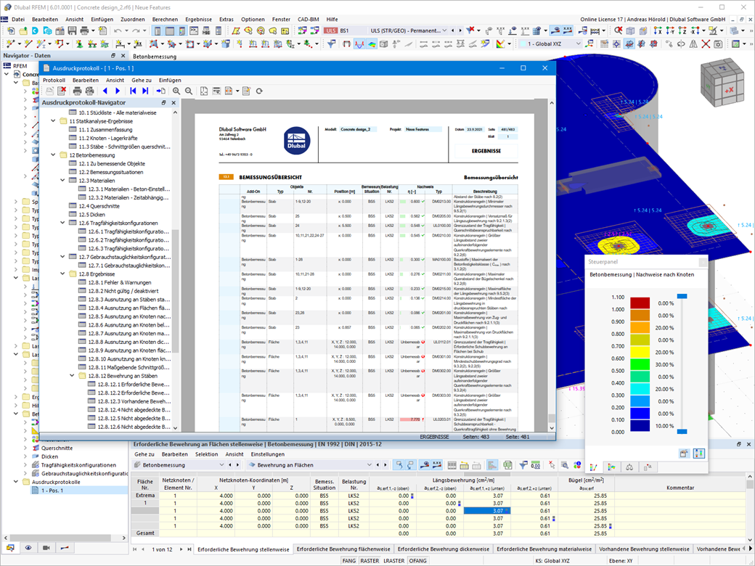This screenshot has height=566, width=755.
Task: Toggle the highlighted button in Steuerpanel bottom right
Action: coord(698,453)
